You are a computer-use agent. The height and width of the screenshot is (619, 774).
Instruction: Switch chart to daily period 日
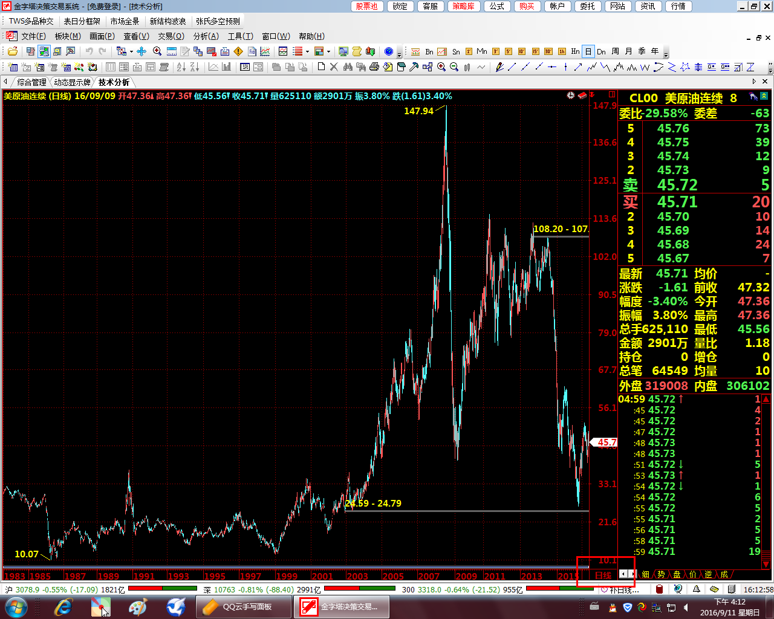click(x=588, y=51)
